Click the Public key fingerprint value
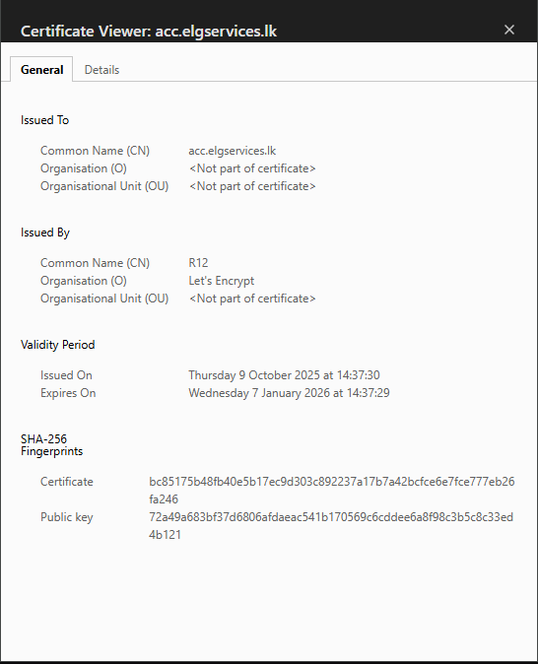Screen dimensions: 538x664 click(331, 526)
